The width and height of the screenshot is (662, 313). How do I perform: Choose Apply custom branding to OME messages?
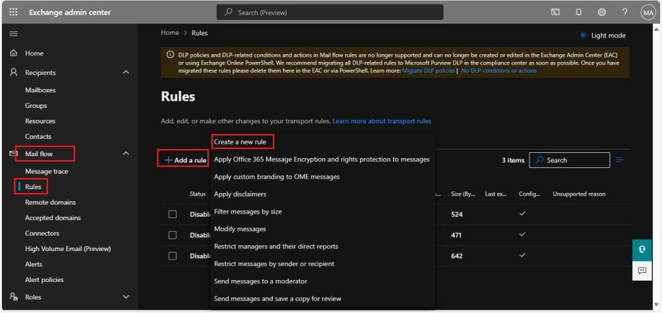277,177
